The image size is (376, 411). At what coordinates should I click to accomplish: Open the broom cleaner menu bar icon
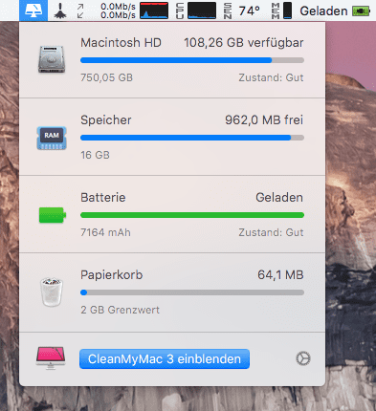60,11
